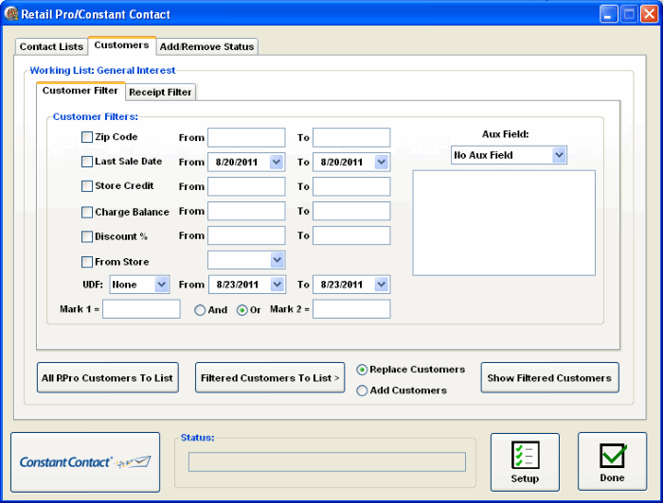Viewport: 663px width, 503px height.
Task: Open the Add/Remove Status tab
Action: [206, 46]
